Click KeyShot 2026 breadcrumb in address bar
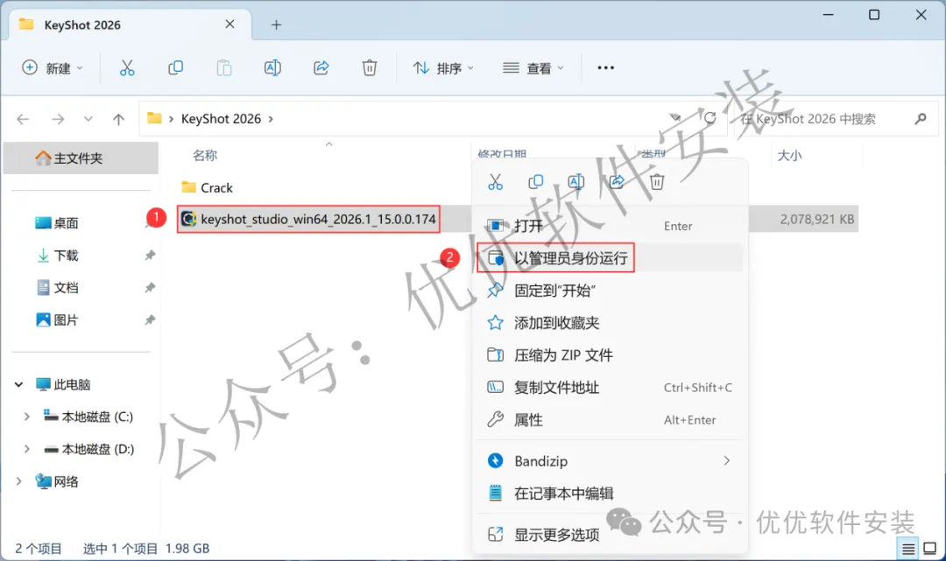Image resolution: width=946 pixels, height=561 pixels. 221,119
